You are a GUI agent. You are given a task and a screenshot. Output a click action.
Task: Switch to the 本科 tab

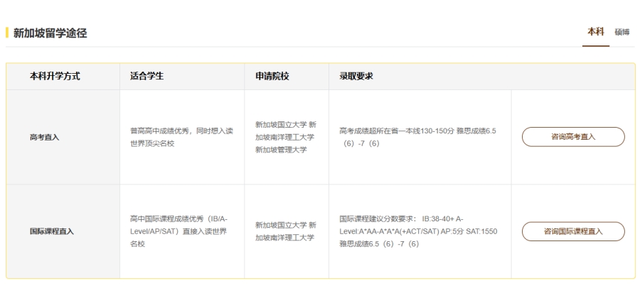tap(595, 33)
